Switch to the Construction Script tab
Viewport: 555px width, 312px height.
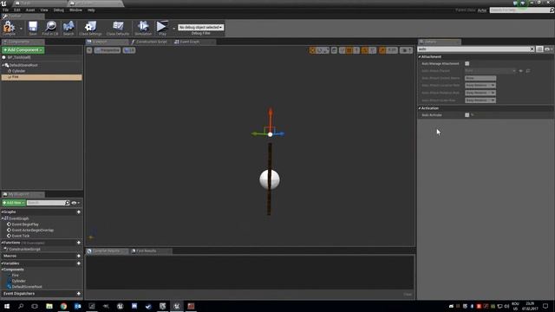point(151,42)
